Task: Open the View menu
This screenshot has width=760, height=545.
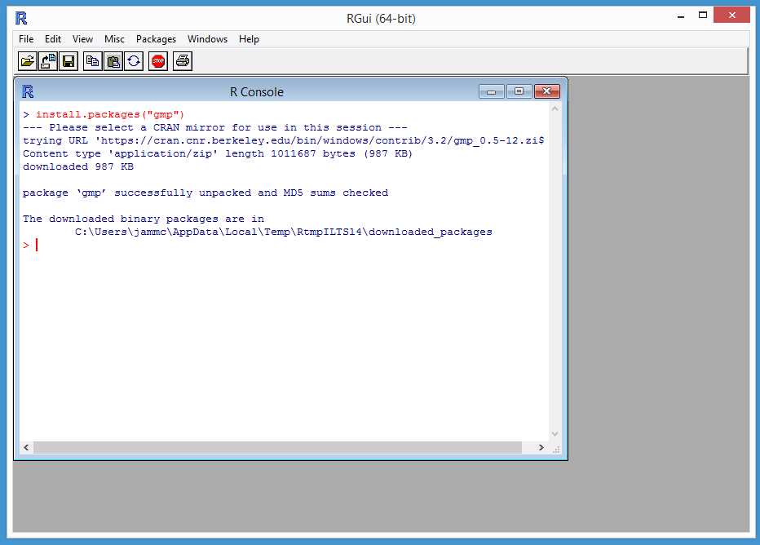Action: point(82,39)
